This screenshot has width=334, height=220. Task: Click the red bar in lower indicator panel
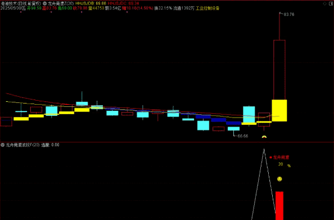pyautogui.click(x=279, y=205)
